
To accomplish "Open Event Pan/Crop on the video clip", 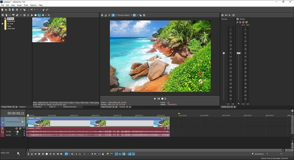I will (x=162, y=119).
